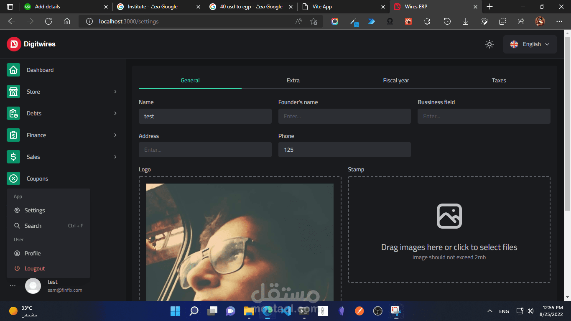Click the three-dots user options icon
Image resolution: width=571 pixels, height=321 pixels.
pyautogui.click(x=13, y=286)
